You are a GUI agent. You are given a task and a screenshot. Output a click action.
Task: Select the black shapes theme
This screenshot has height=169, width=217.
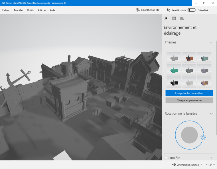[x=174, y=82]
